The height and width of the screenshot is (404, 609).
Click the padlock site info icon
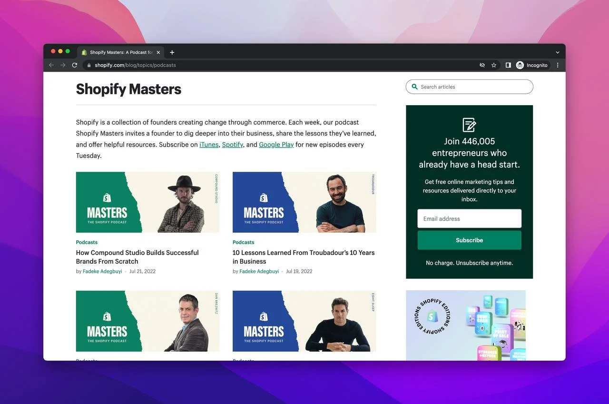(x=88, y=65)
